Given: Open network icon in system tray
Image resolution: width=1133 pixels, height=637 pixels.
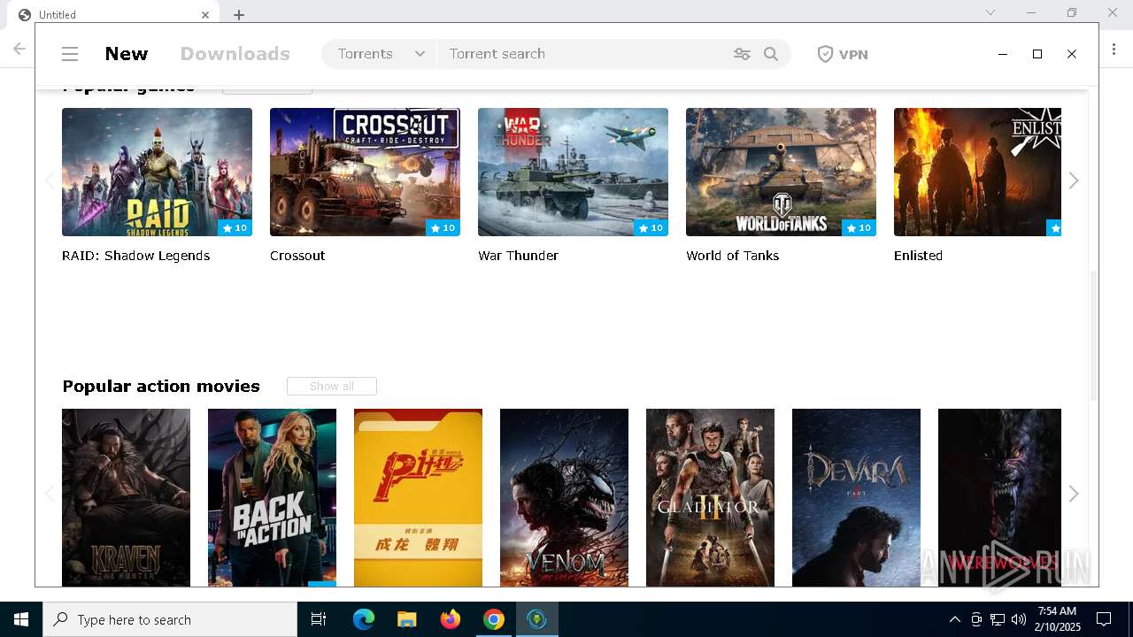Looking at the screenshot, I should coord(998,619).
